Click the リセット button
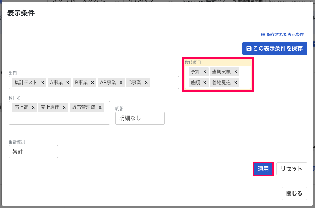This screenshot has width=315, height=208. pos(291,169)
